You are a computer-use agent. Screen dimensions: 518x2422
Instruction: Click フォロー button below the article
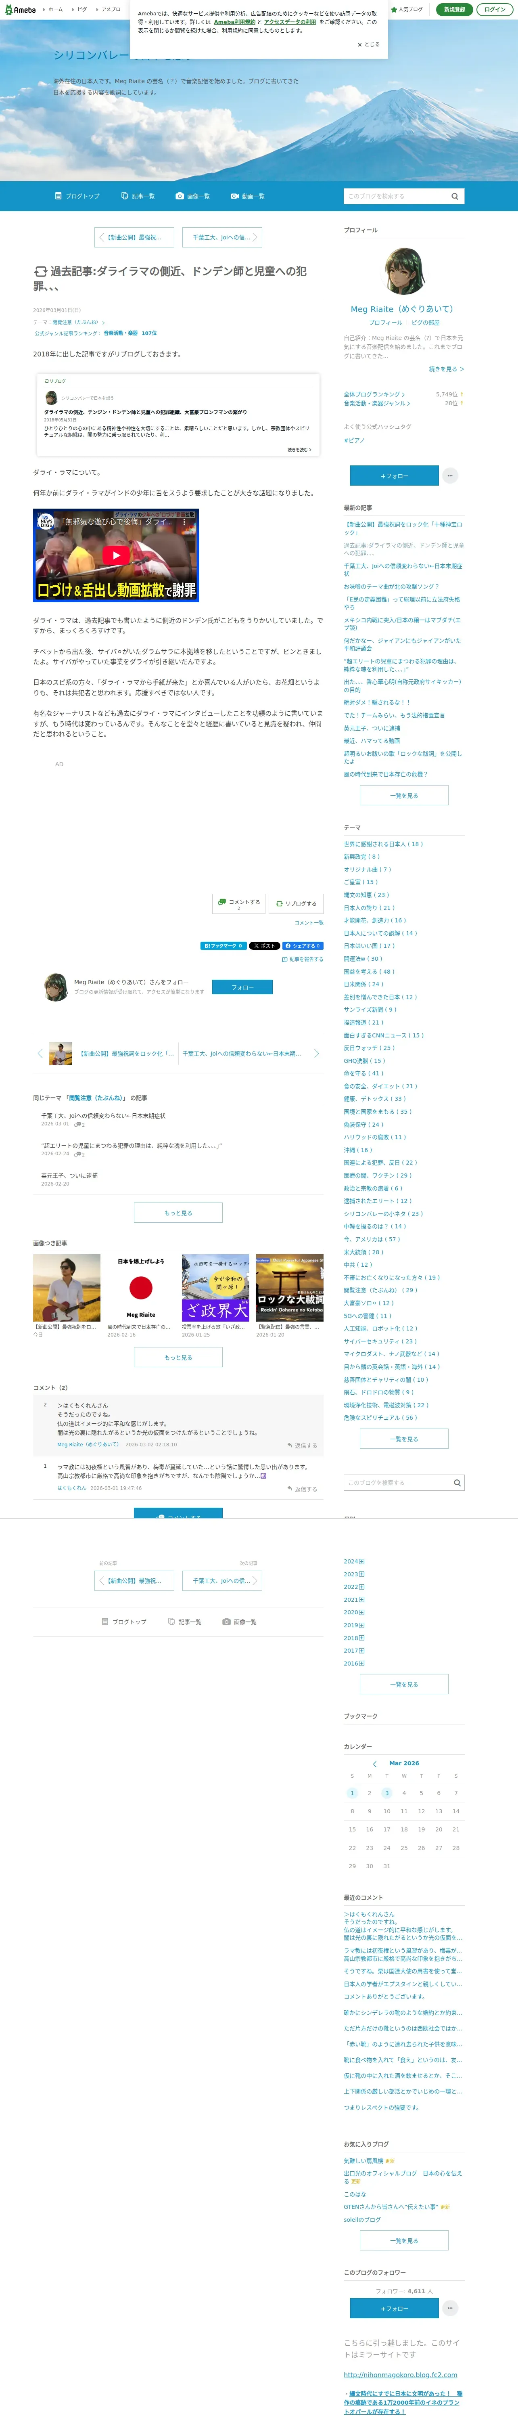click(242, 987)
